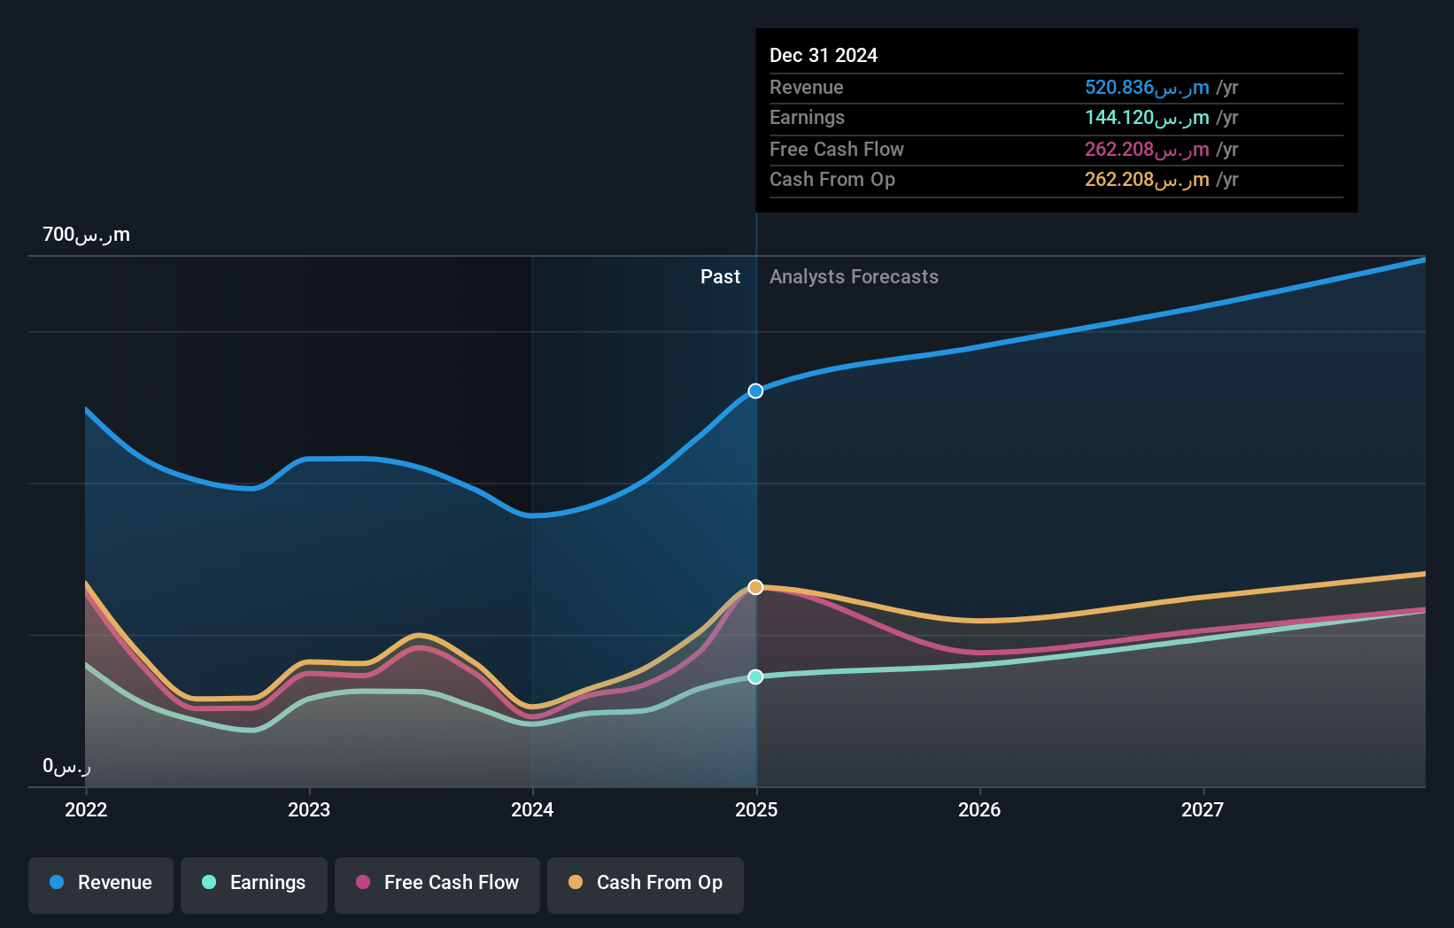Click the 'Revenue' row label in tooltip
This screenshot has height=928, width=1454.
tap(806, 87)
